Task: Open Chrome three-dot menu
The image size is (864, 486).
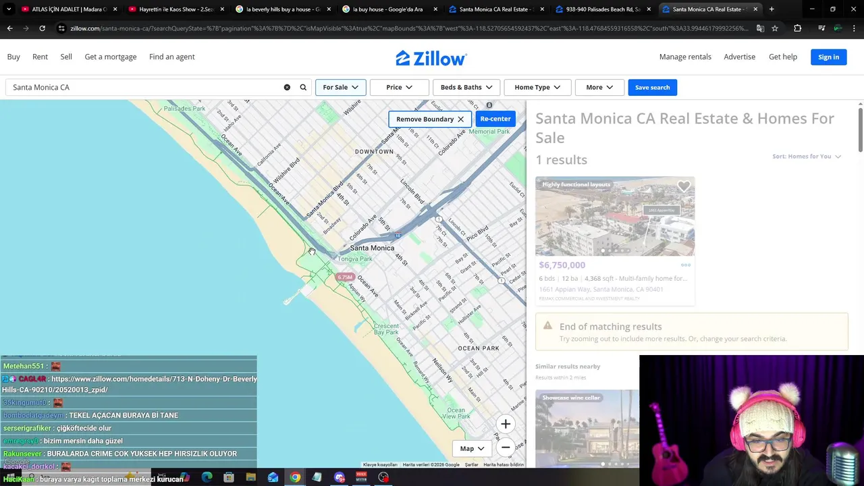Action: [x=854, y=28]
